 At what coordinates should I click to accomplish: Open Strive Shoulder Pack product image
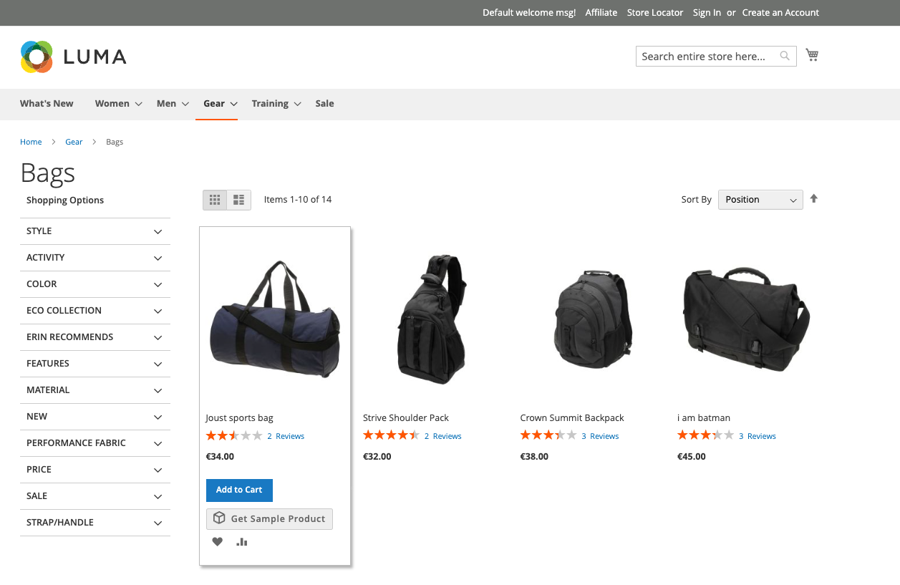(x=432, y=319)
